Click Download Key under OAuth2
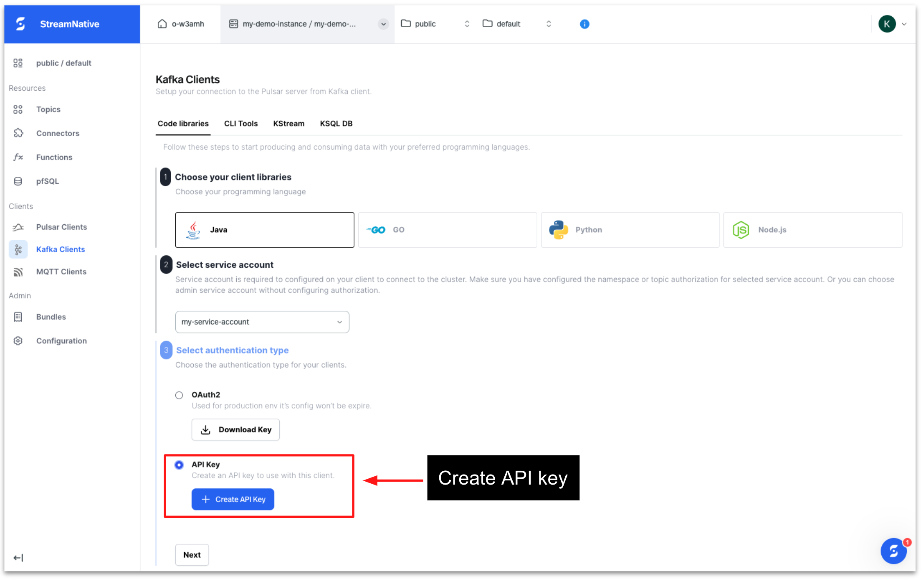The height and width of the screenshot is (579, 921). (235, 429)
